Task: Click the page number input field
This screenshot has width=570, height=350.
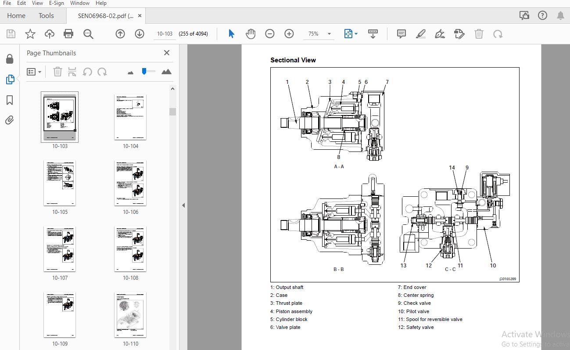Action: click(x=165, y=34)
